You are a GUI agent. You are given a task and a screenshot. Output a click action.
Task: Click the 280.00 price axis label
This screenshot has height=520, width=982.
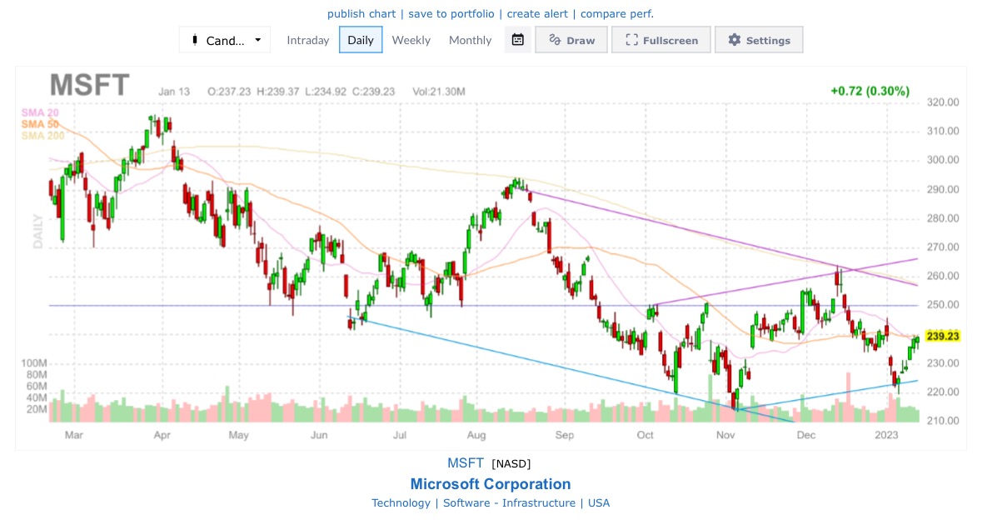tap(943, 218)
